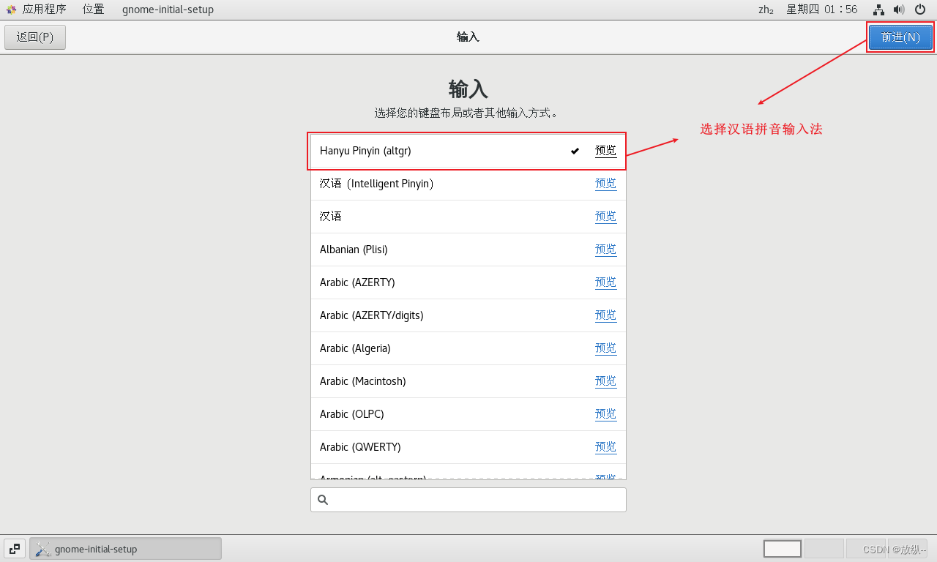The width and height of the screenshot is (937, 562).
Task: Click the 返回(P) button
Action: coord(35,37)
